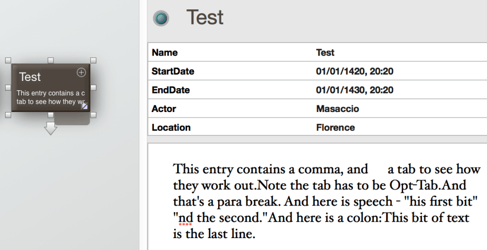Edit the StartDate value 01/01/1420, 20:20
The image size is (487, 250).
(x=354, y=71)
